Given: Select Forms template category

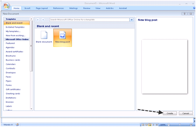Looking at the screenshot, I should tap(9, 85).
